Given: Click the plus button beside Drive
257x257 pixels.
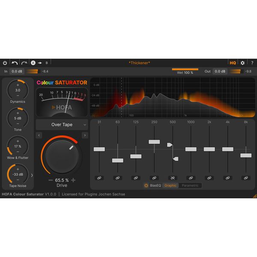Looking at the screenshot, I should coord(73,180).
